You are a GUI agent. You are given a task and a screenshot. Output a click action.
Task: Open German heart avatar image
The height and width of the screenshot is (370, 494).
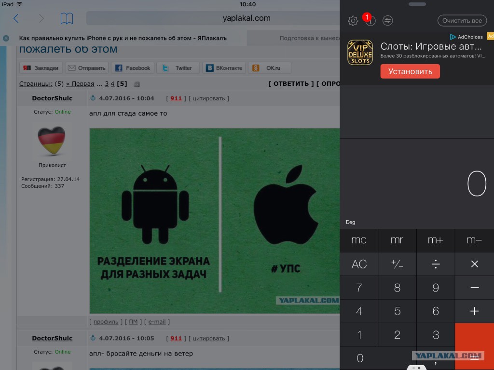(x=52, y=140)
